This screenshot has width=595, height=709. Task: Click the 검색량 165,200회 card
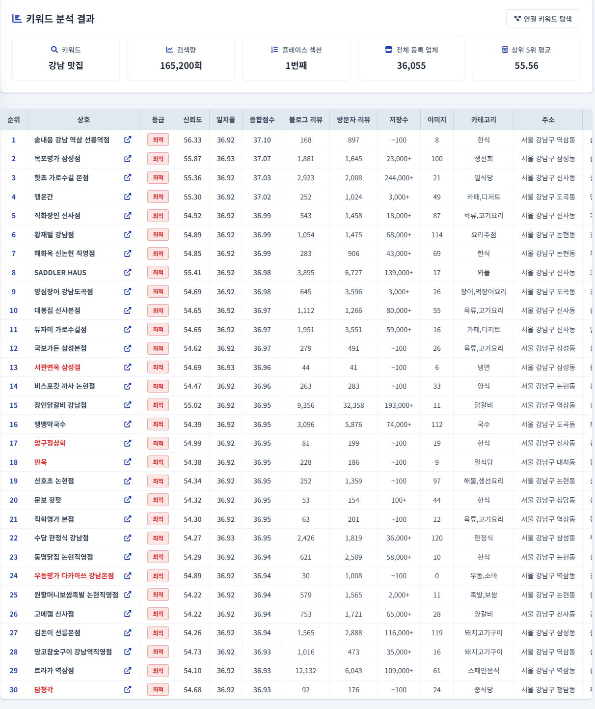click(x=181, y=58)
